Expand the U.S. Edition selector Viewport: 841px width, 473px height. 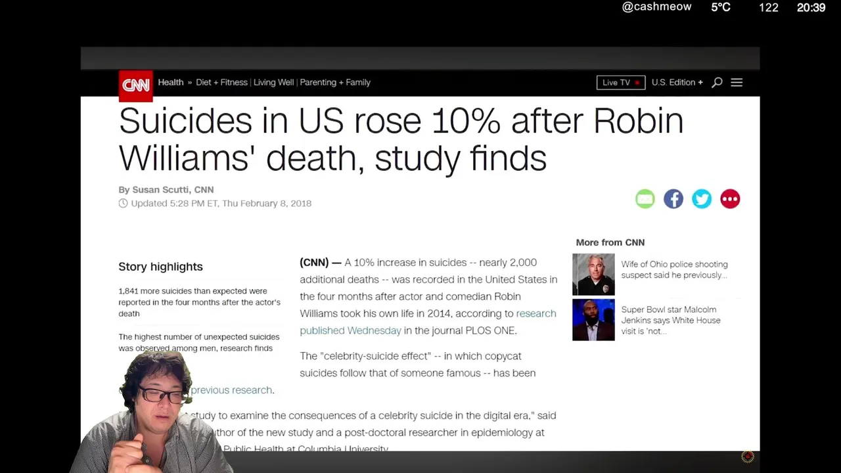pyautogui.click(x=677, y=82)
